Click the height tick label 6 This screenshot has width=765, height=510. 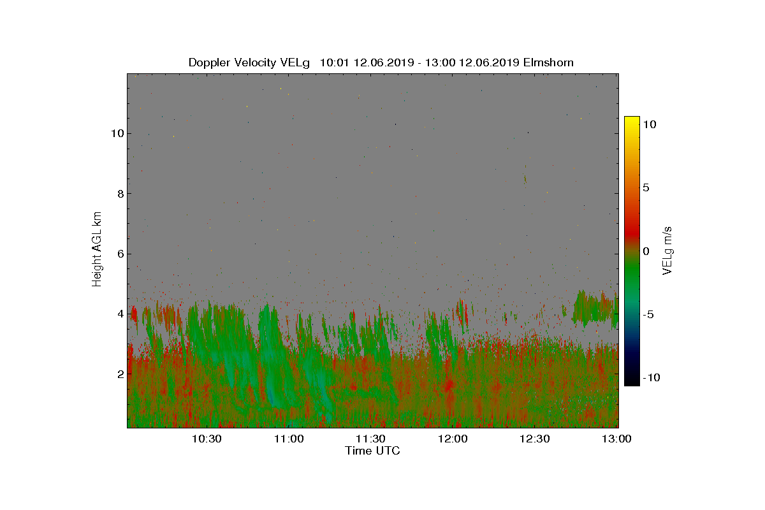click(x=120, y=254)
